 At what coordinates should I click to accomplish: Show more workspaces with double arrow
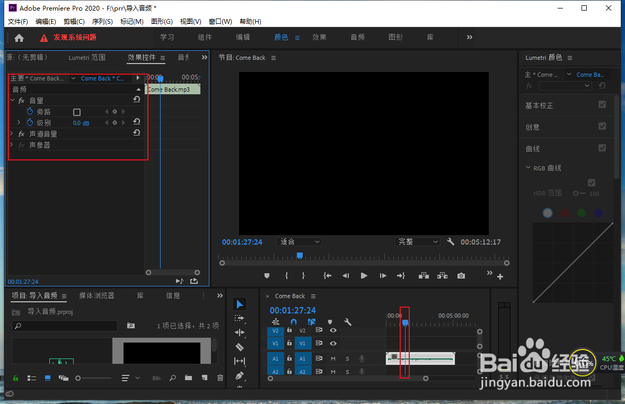coord(470,37)
